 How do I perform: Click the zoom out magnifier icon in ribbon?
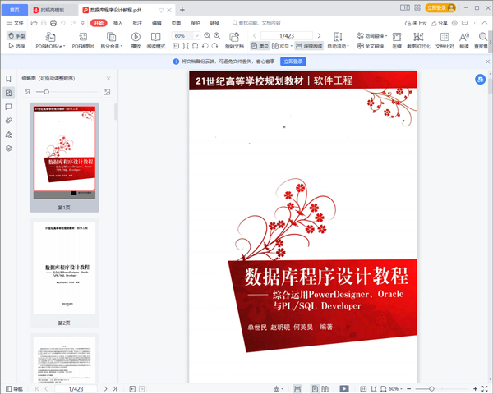pos(207,35)
